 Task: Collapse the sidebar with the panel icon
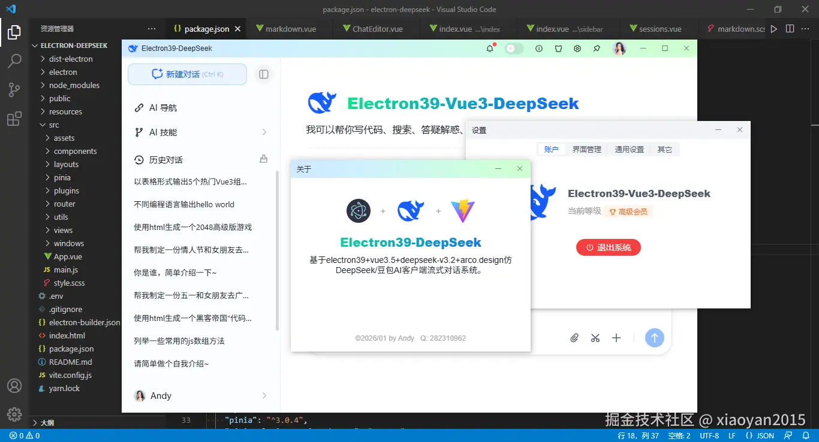pos(264,74)
